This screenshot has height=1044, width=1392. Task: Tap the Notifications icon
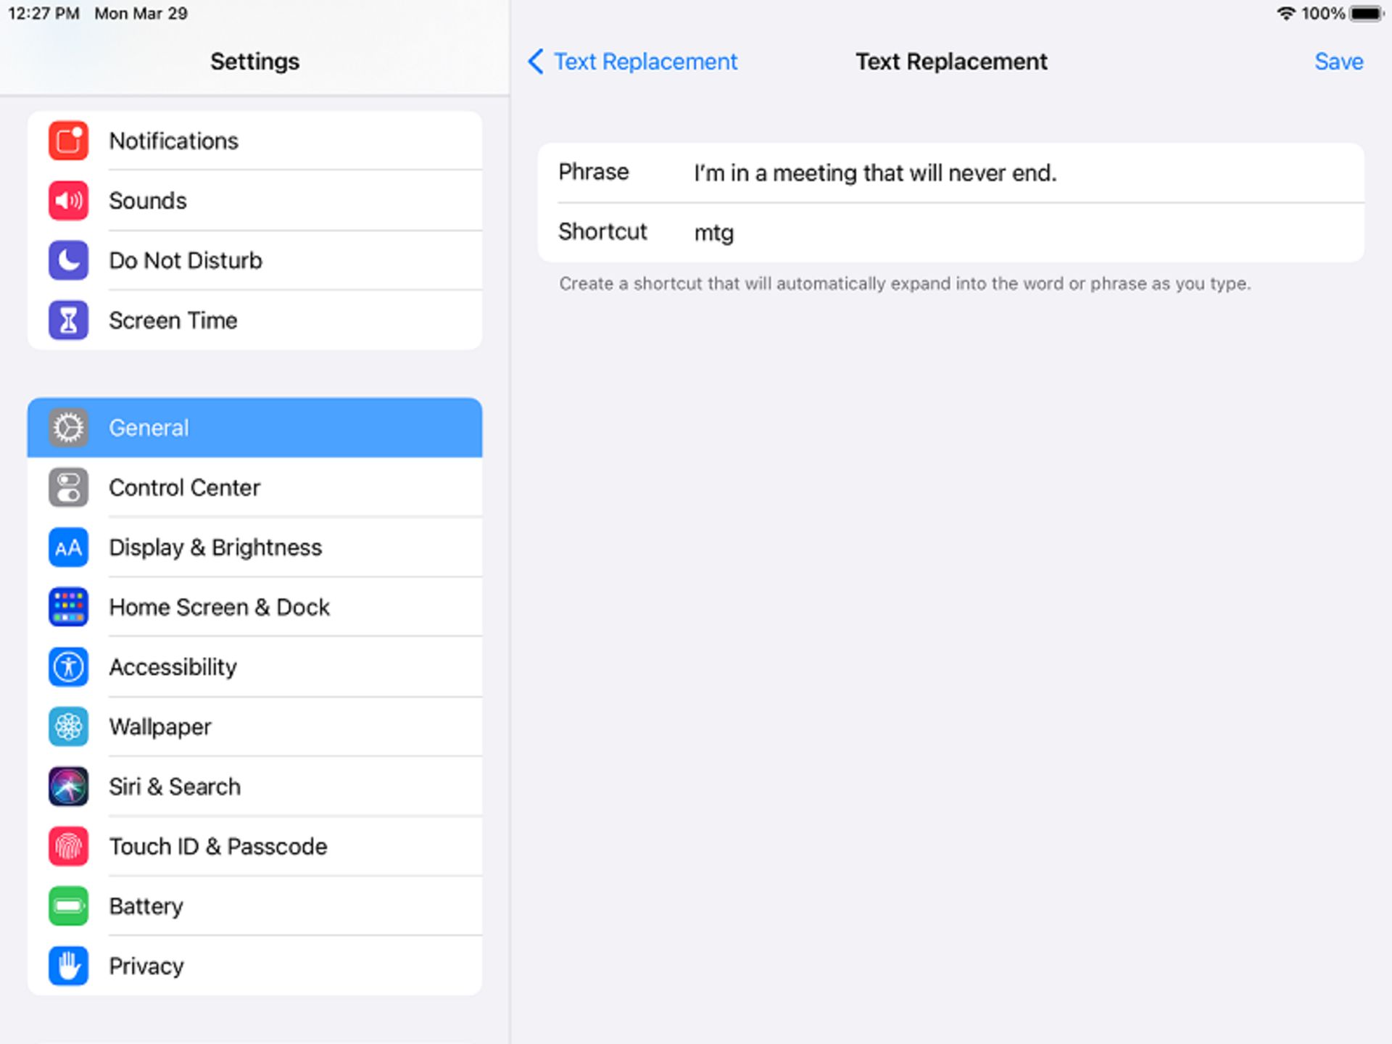[x=68, y=141]
